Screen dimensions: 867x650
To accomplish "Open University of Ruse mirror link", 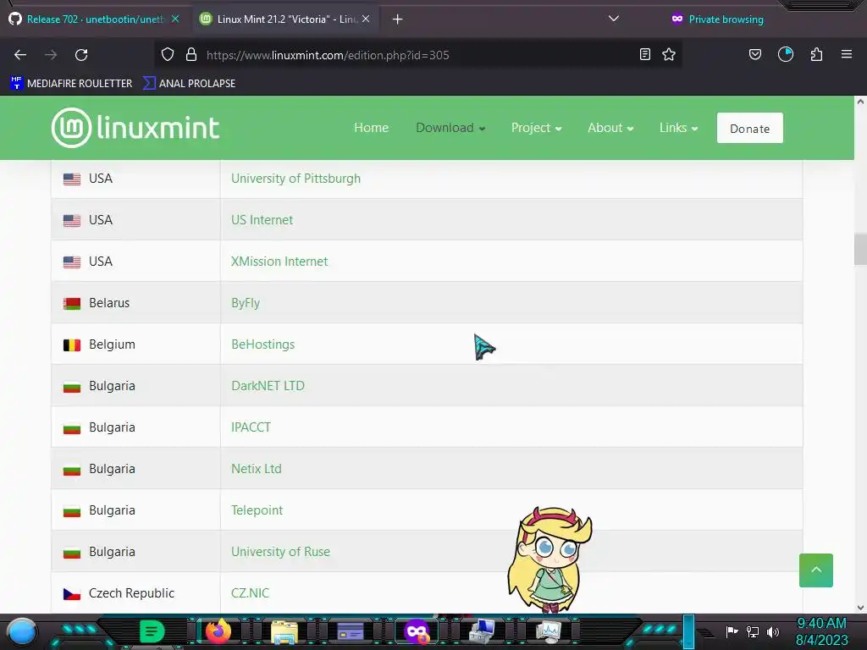I will point(280,552).
